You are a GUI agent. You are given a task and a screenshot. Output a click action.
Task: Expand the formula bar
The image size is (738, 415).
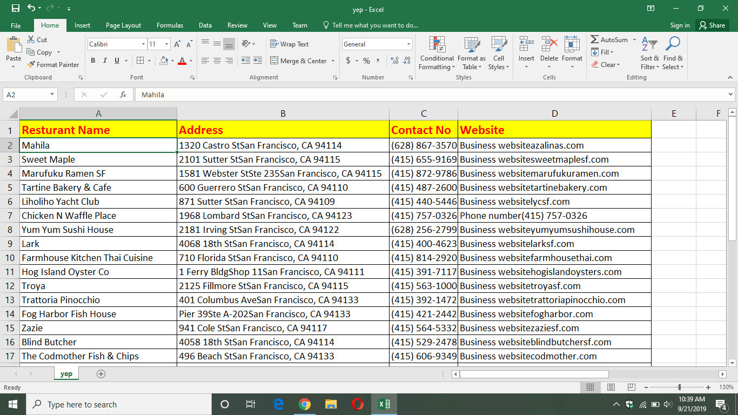[731, 95]
